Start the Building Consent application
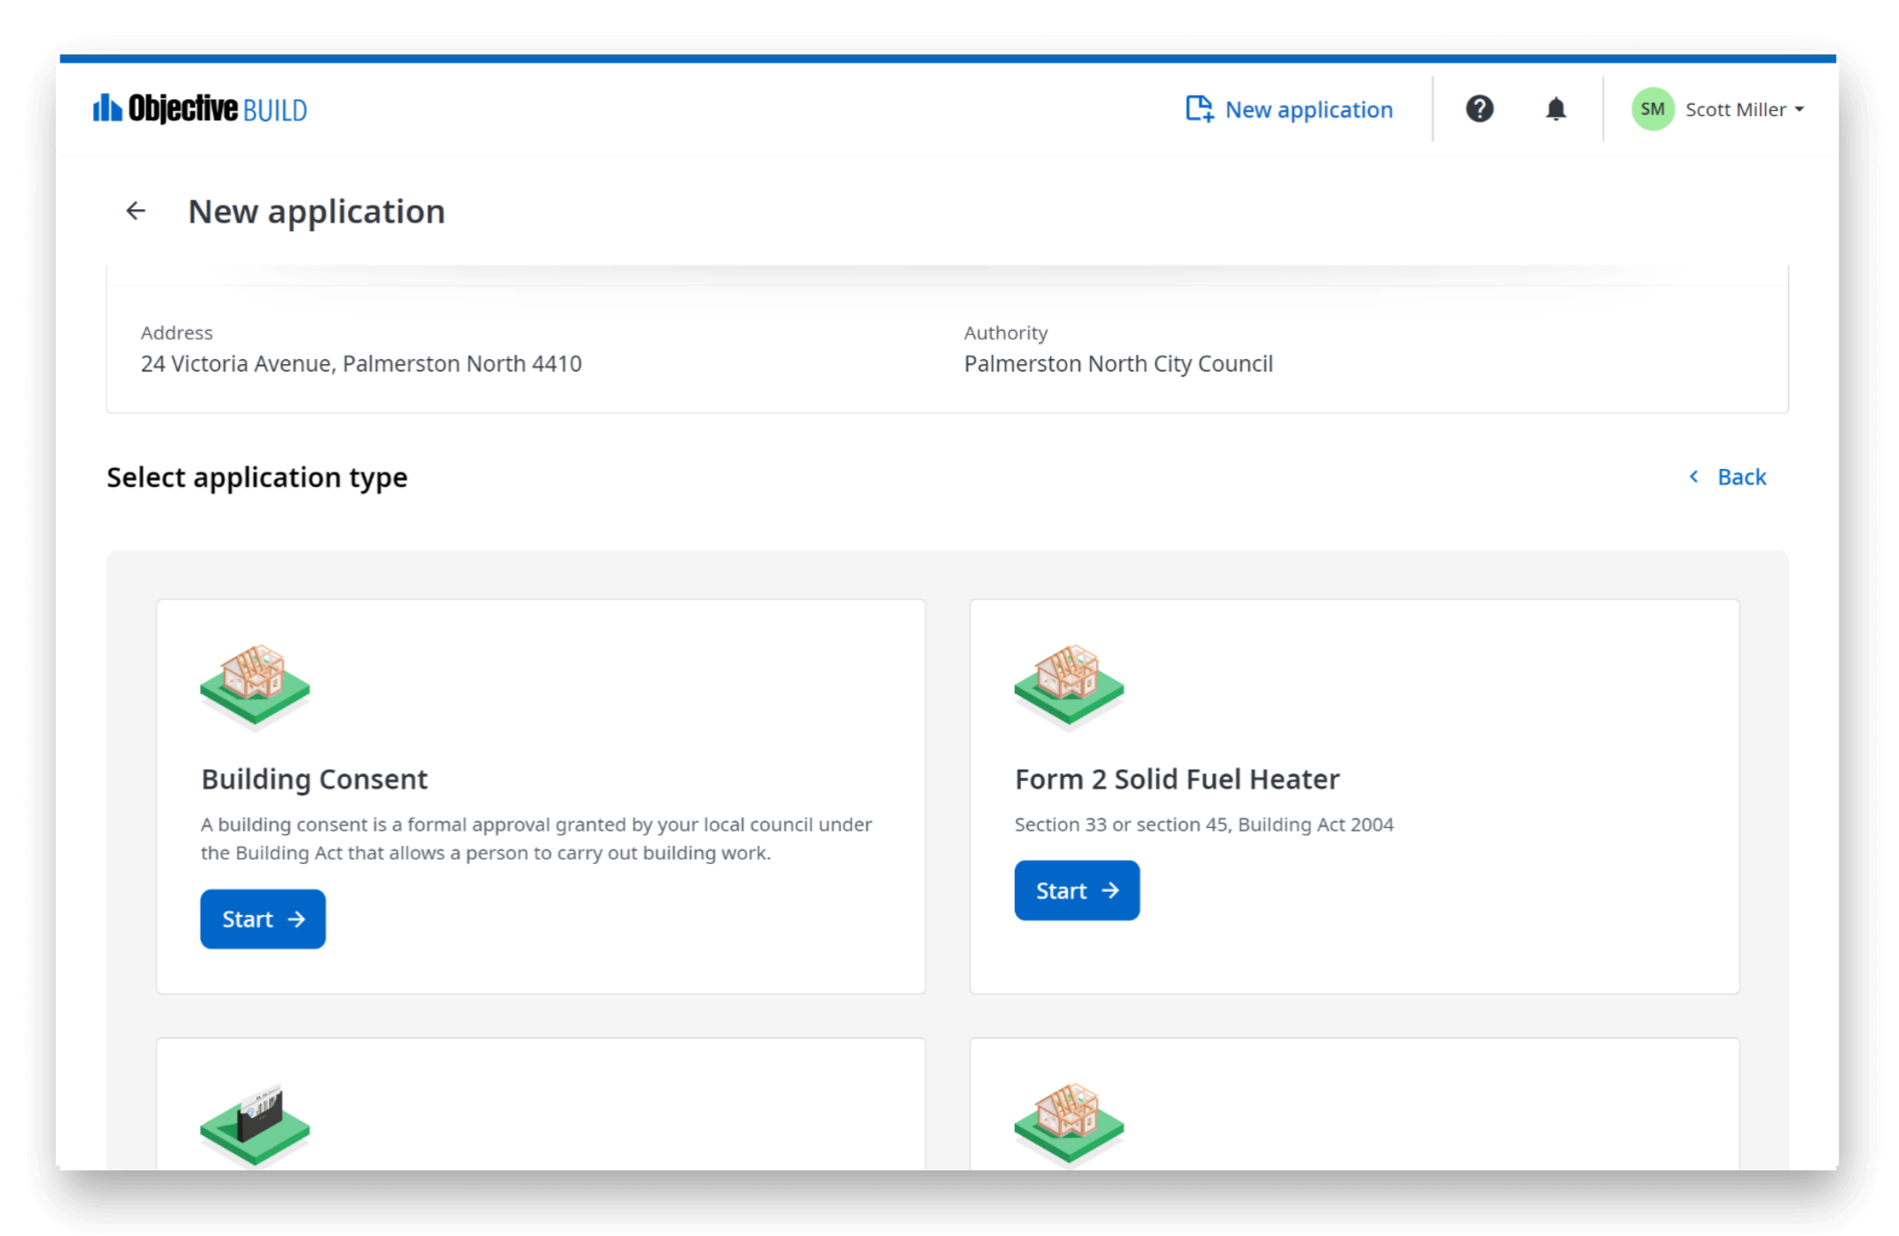 [263, 918]
